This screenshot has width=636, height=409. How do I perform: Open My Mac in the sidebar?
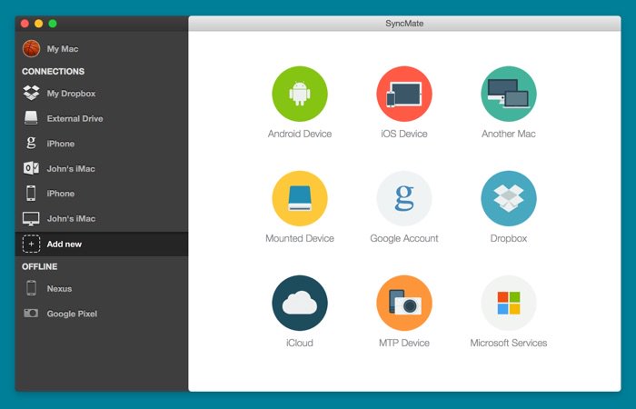(x=102, y=49)
